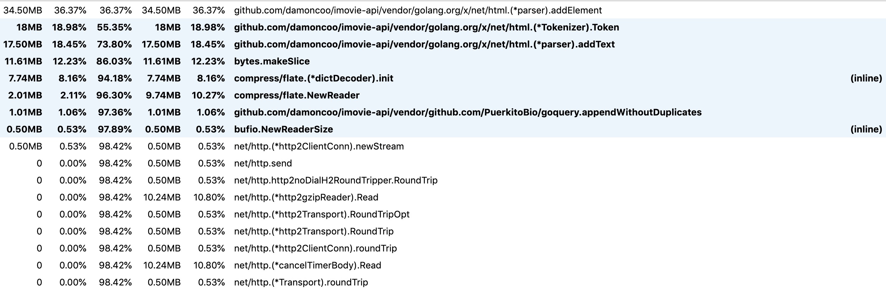Select (*http2Transport).RoundTripOpt row

tap(443, 214)
